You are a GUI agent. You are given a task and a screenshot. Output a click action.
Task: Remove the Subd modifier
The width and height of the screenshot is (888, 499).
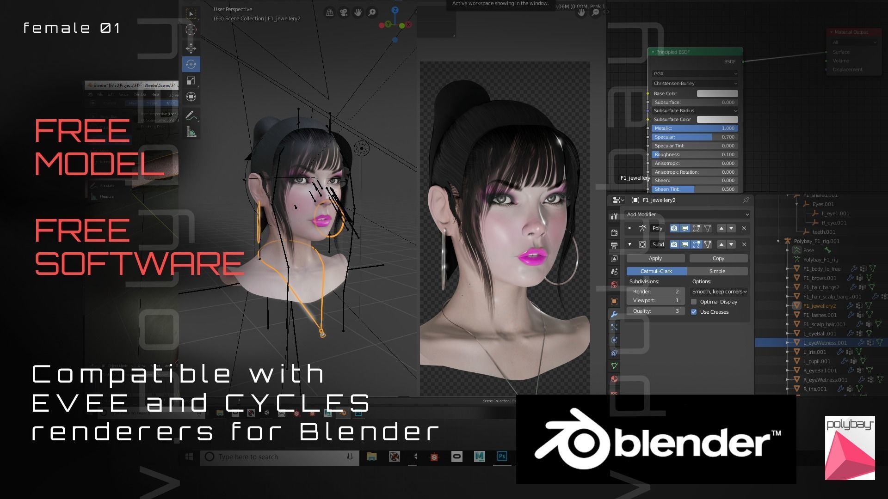tap(744, 244)
